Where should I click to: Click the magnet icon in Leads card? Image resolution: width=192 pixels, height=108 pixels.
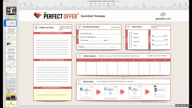tap(86, 93)
